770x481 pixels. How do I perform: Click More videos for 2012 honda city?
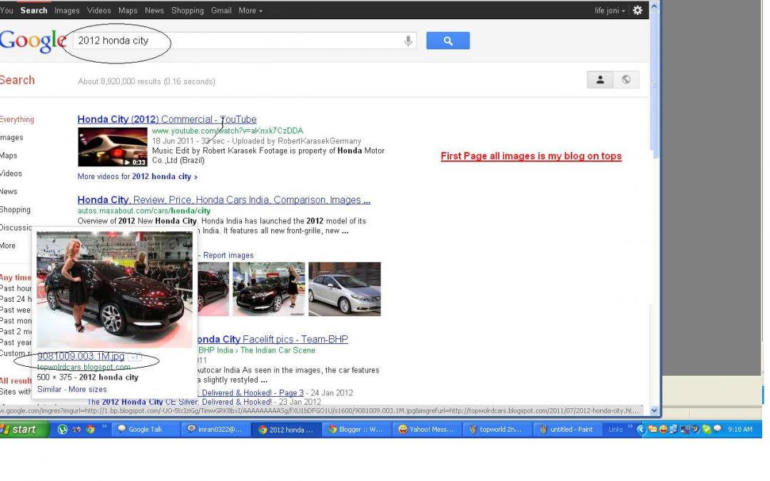[138, 176]
